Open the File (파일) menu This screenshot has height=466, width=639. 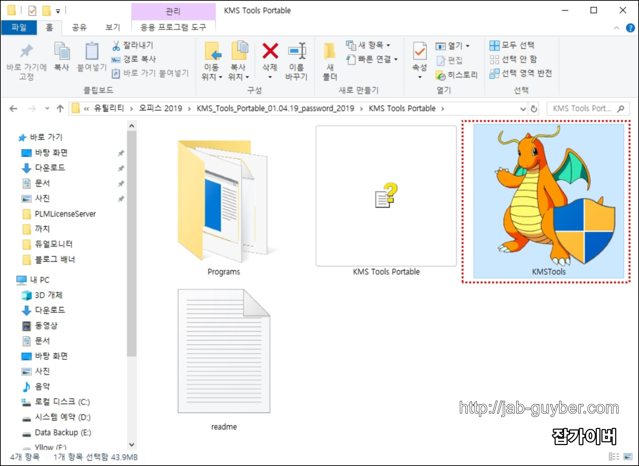19,27
